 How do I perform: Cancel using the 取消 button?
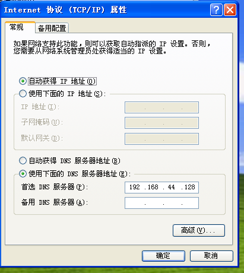pyautogui.click(x=211, y=256)
